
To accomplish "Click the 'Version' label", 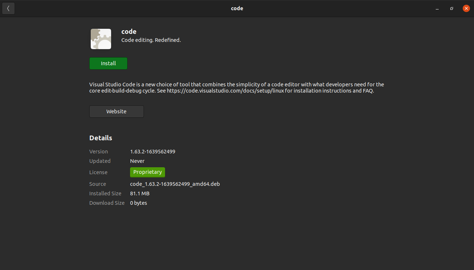I will pyautogui.click(x=98, y=152).
